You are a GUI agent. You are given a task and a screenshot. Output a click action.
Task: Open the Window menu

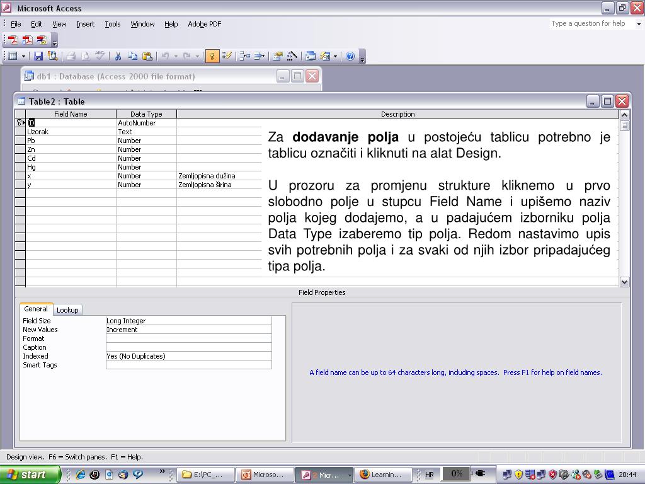[x=142, y=24]
